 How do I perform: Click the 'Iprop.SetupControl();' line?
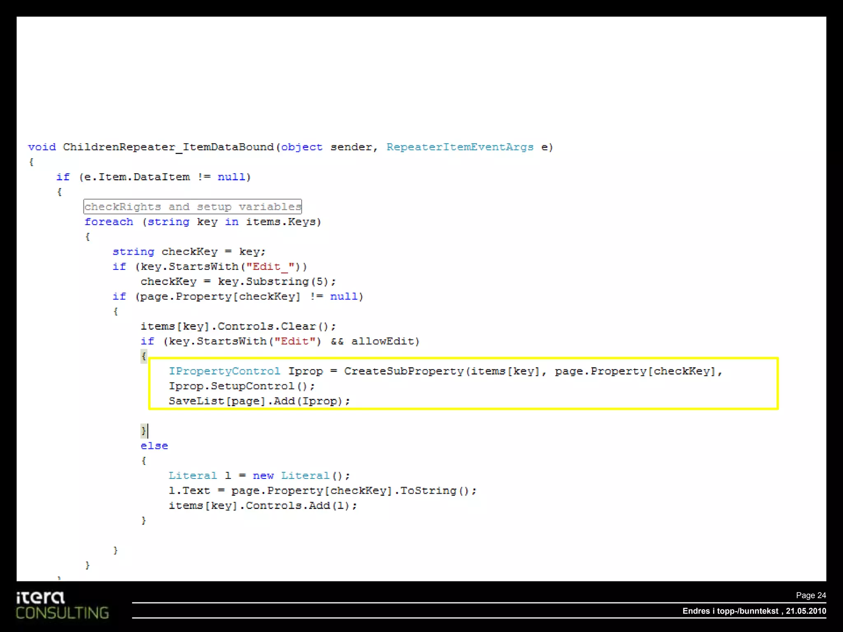tap(242, 386)
